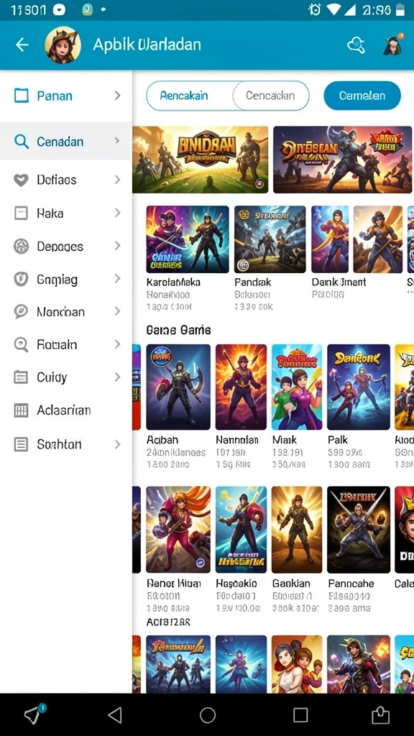Screen dimensions: 414x736
Task: Click the grid icon beside Aclaaritan
Action: point(21,410)
